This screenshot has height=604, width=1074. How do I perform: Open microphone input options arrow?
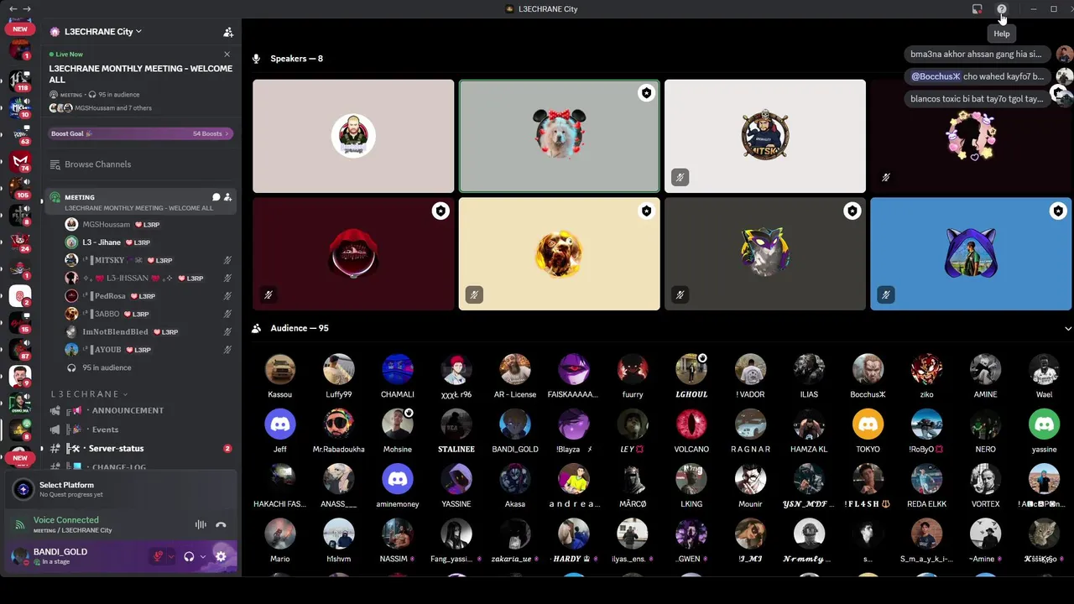(170, 556)
